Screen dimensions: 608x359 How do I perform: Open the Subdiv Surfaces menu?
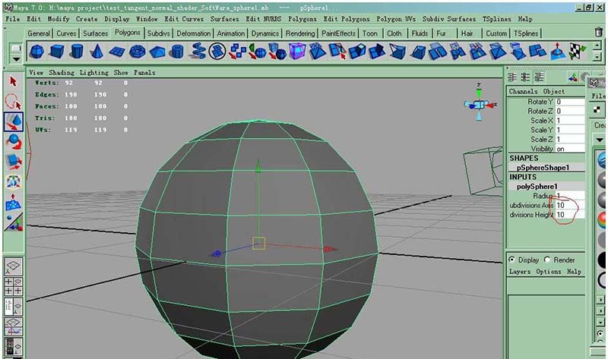pos(449,18)
